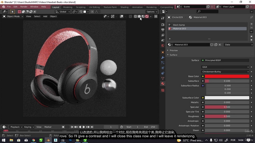Open the World properties tab
The width and height of the screenshot is (255, 143).
click(x=163, y=45)
